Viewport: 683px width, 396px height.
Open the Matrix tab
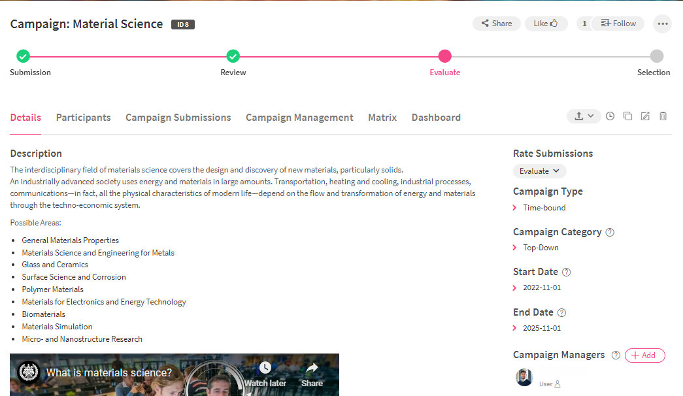click(x=382, y=118)
